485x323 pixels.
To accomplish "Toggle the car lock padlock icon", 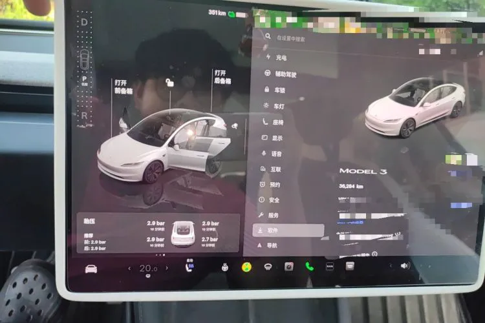I will pos(169,83).
